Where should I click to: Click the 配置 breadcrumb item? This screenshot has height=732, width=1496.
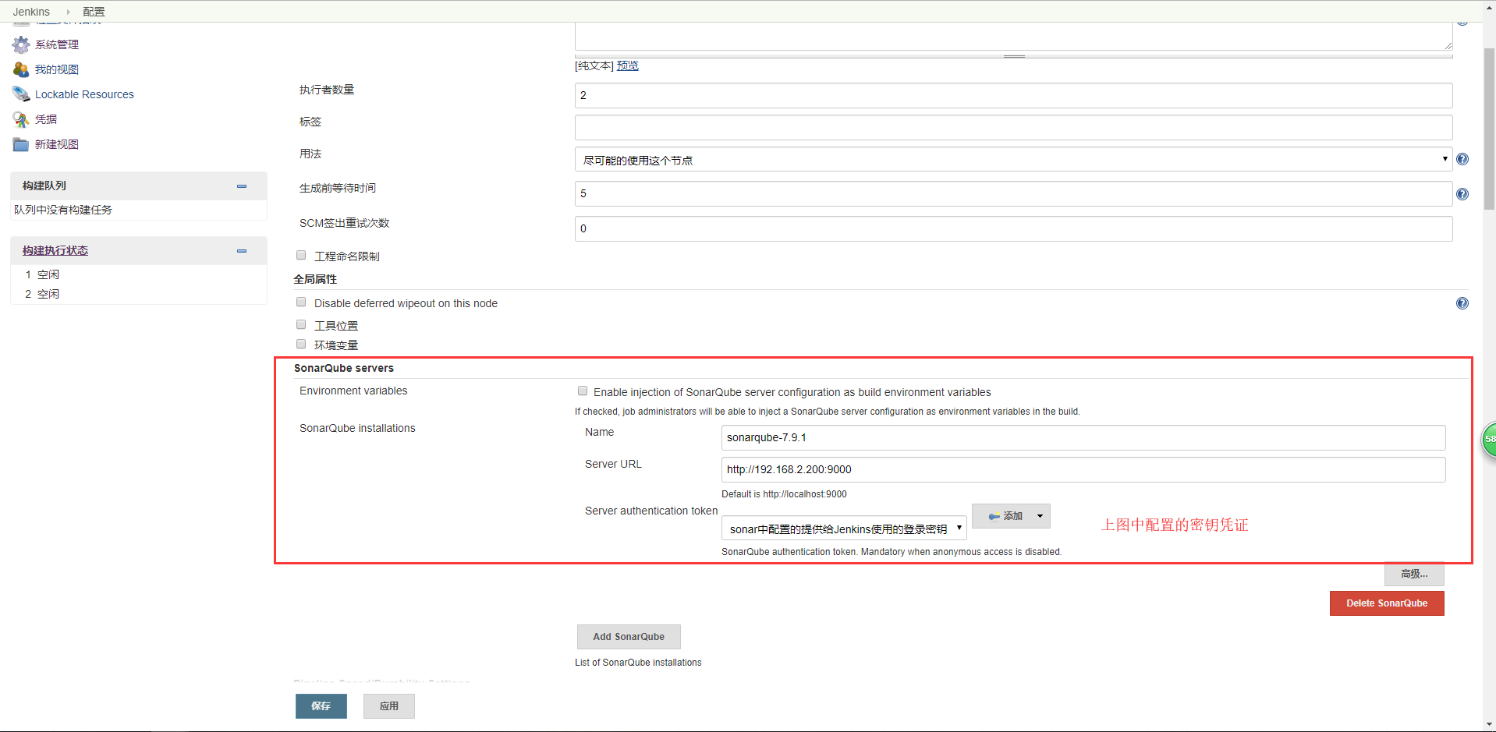94,12
